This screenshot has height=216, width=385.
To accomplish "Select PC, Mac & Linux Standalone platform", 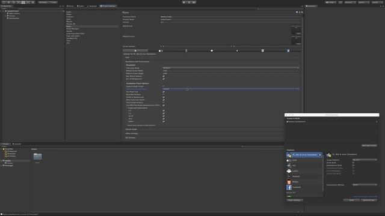I will click(x=304, y=155).
